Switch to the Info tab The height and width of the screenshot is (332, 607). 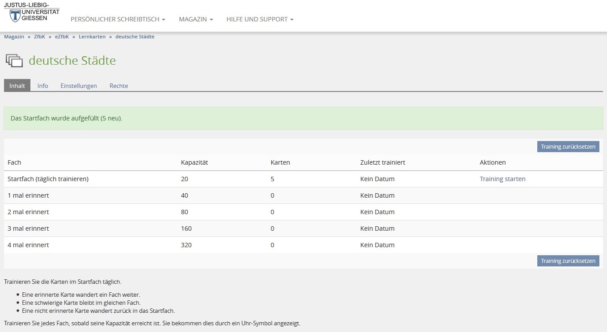tap(43, 86)
